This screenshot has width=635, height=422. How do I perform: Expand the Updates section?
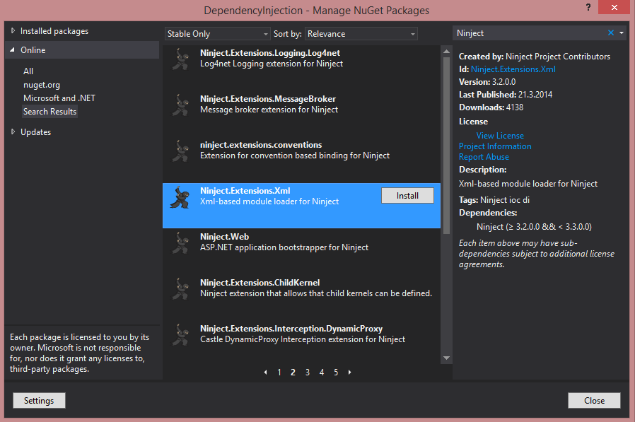[x=13, y=131]
